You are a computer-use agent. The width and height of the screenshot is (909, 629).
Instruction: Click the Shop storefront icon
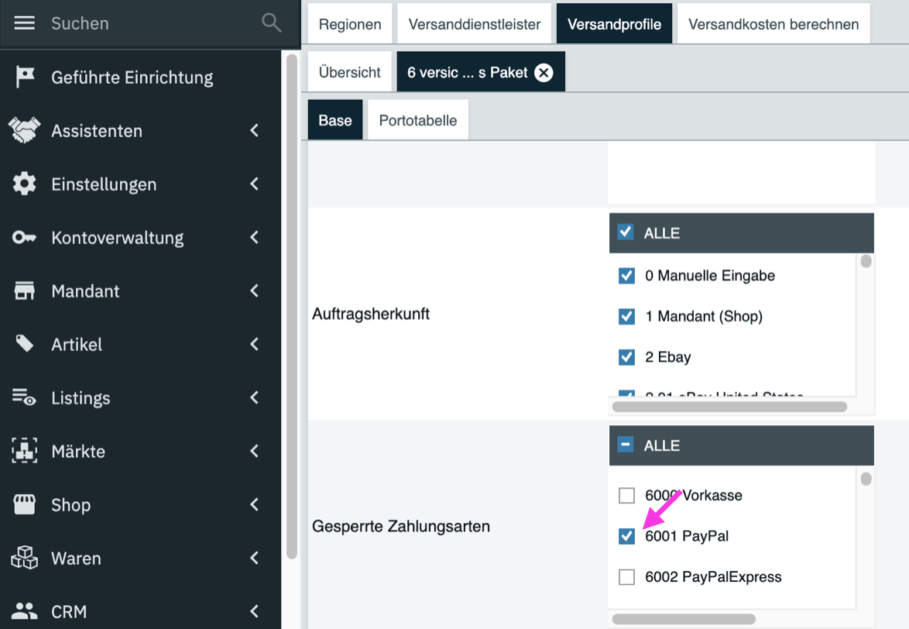point(25,504)
